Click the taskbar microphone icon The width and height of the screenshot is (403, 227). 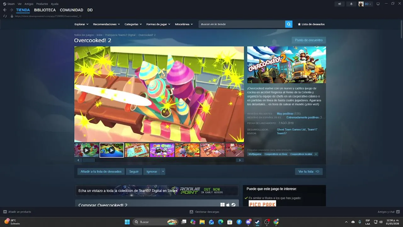click(x=360, y=222)
